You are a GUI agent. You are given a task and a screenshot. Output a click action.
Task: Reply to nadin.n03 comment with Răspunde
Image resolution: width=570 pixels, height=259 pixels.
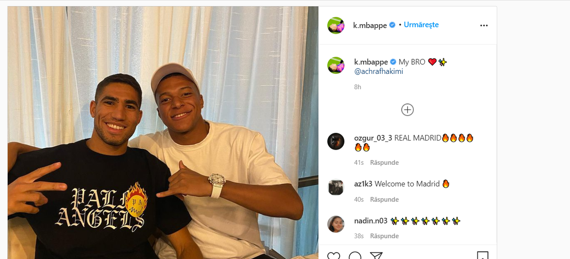[384, 236]
